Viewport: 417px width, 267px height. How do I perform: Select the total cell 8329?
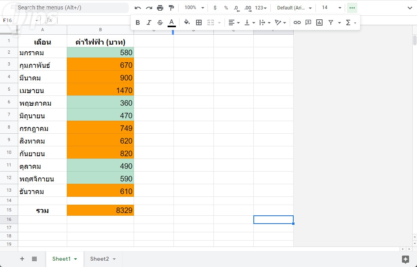point(100,210)
